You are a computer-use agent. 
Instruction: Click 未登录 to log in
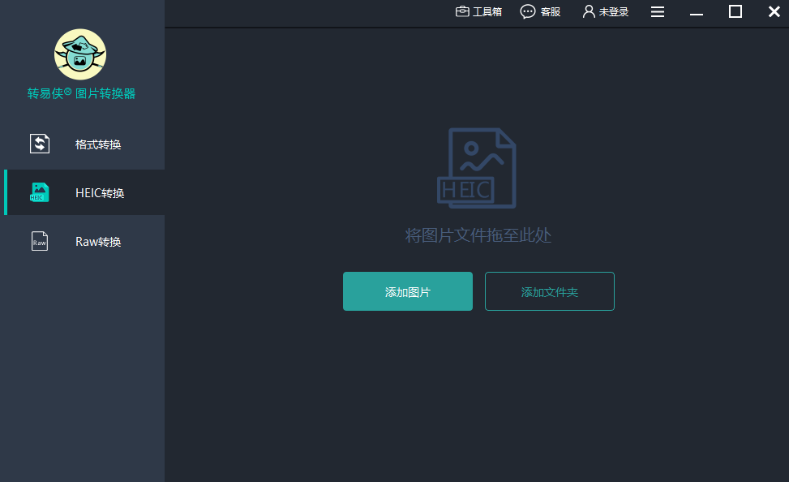(x=613, y=11)
